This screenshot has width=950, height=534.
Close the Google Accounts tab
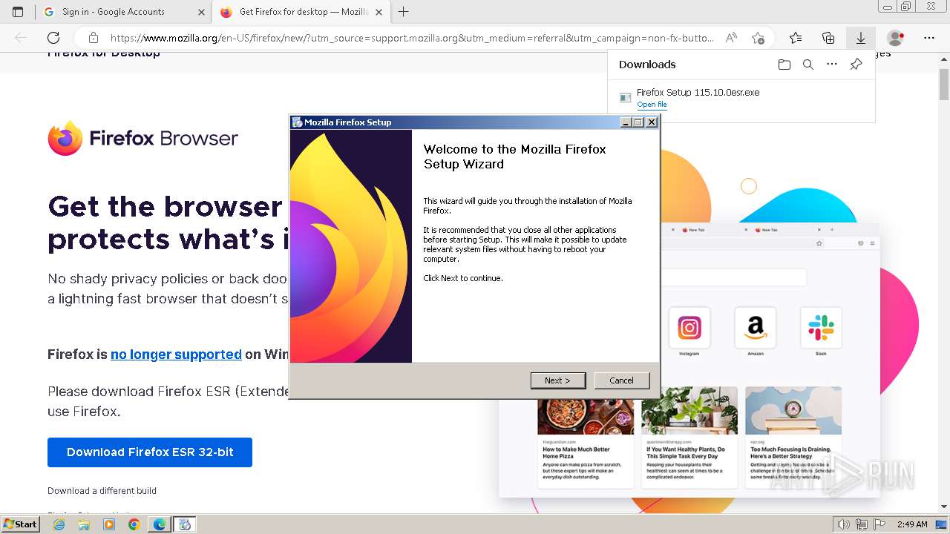pyautogui.click(x=201, y=12)
